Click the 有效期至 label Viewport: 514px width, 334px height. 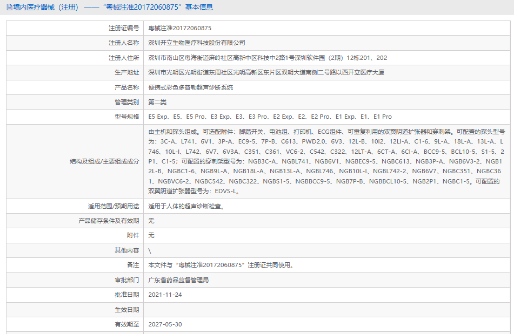127,324
